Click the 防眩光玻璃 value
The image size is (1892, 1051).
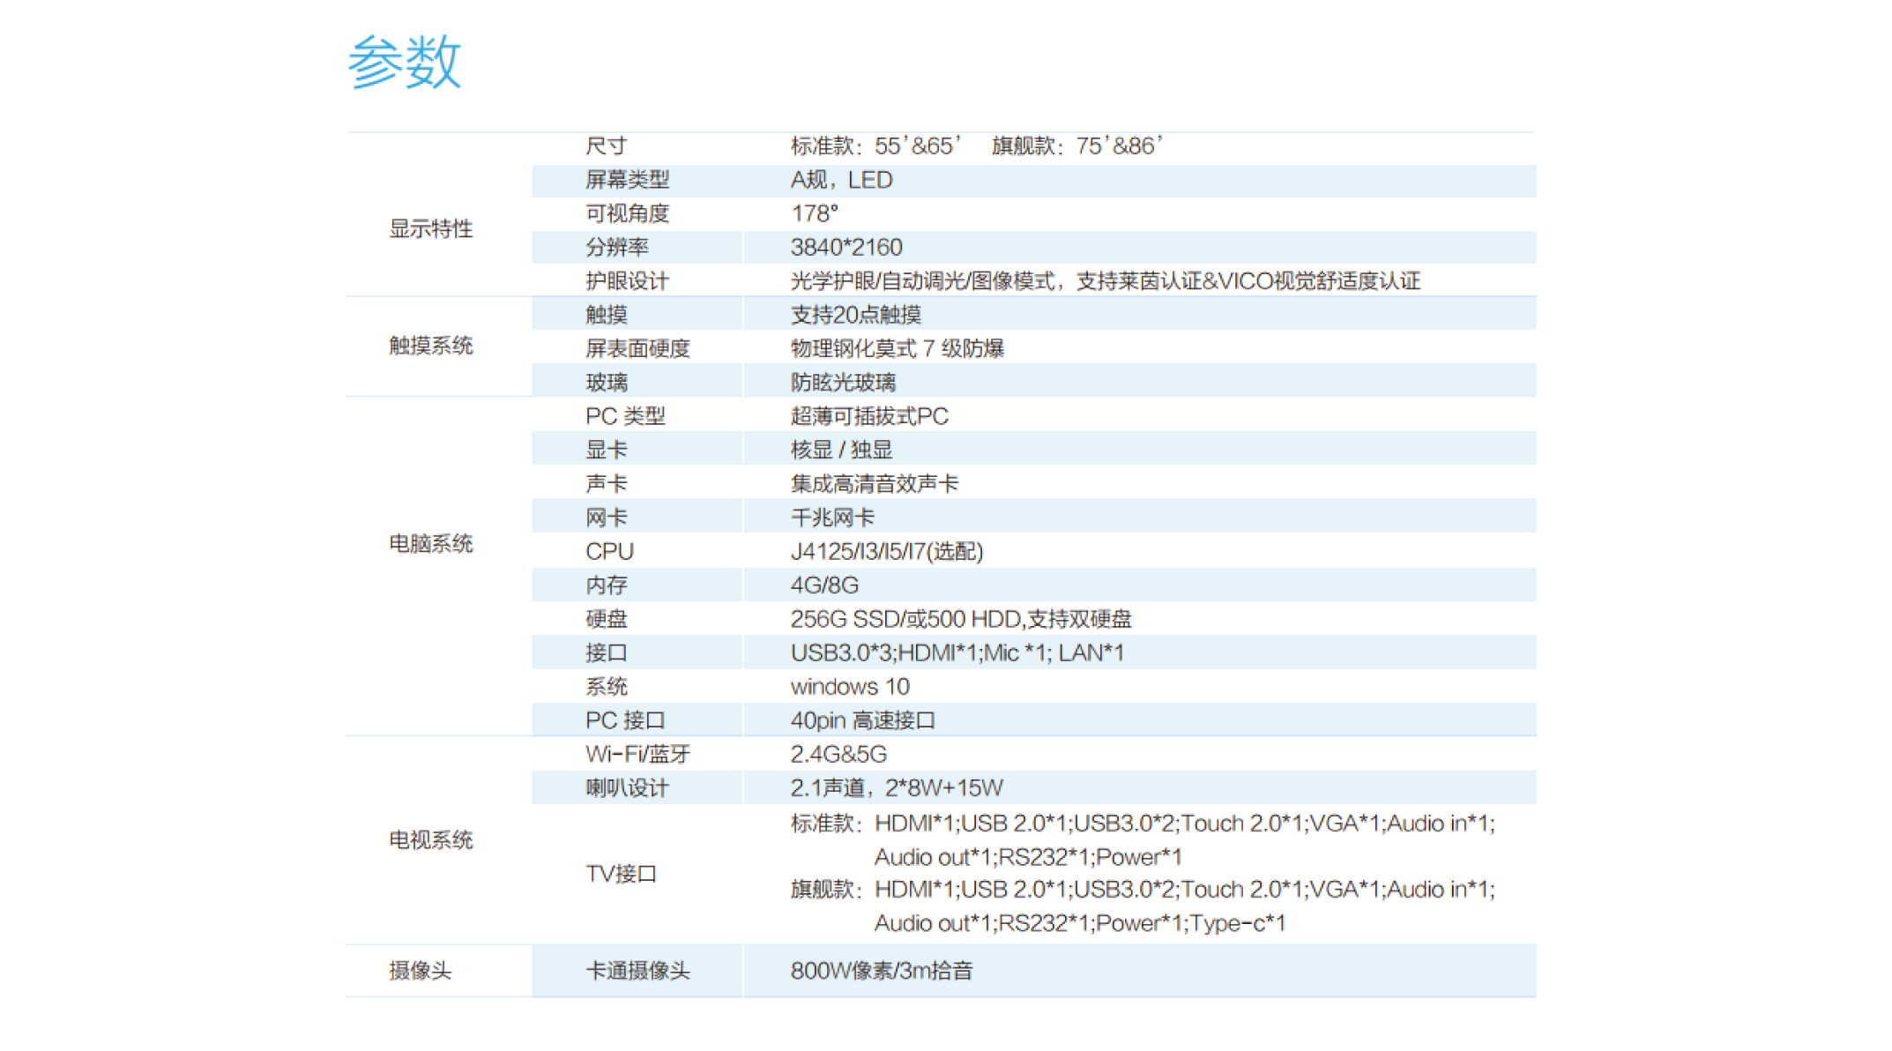coord(844,383)
